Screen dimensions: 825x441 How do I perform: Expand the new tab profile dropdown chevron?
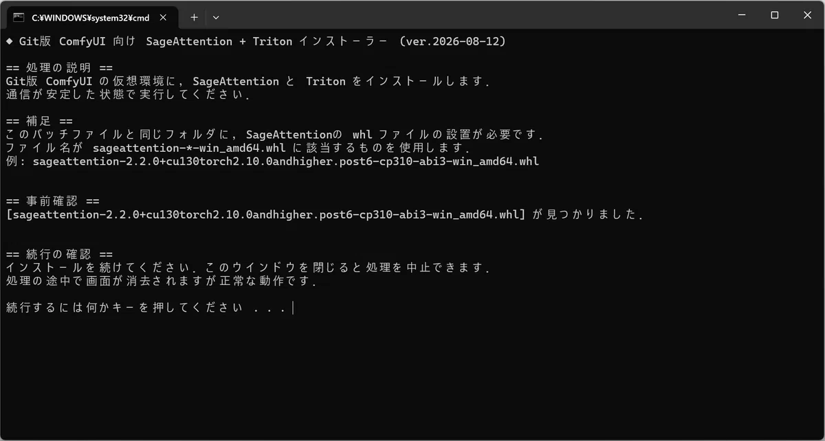(216, 16)
